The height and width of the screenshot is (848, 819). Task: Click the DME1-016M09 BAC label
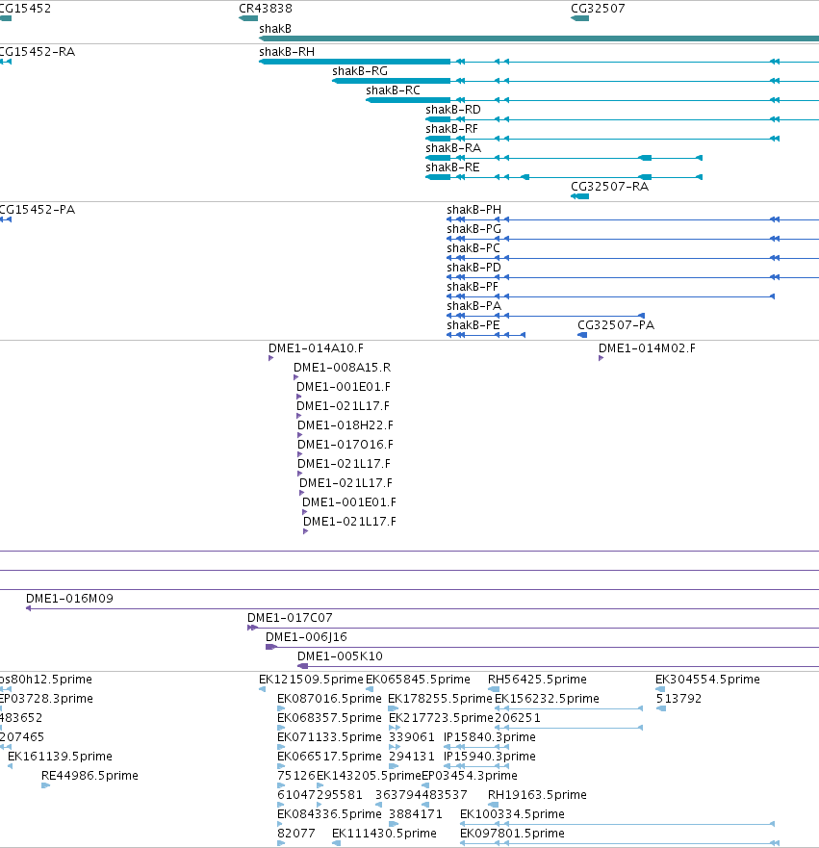(x=69, y=599)
